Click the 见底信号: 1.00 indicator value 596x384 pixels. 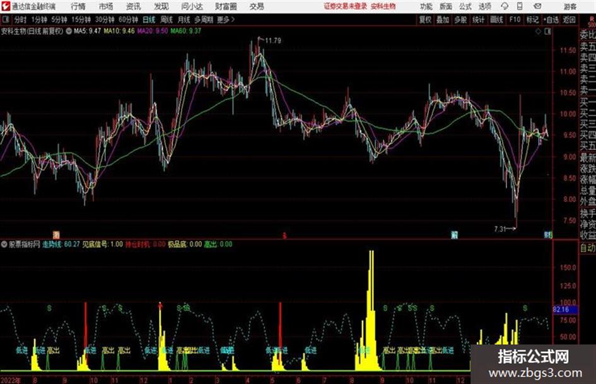point(103,244)
